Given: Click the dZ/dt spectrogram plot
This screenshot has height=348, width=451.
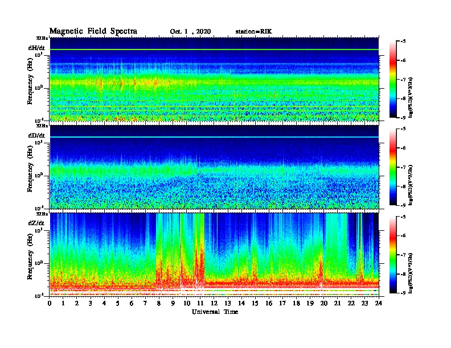Looking at the screenshot, I should (214, 254).
